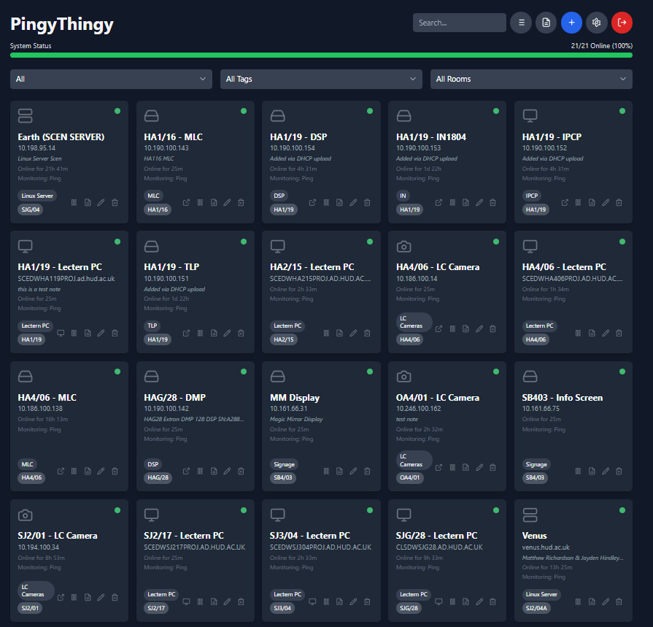This screenshot has height=627, width=653.
Task: Add a new device with the blue plus icon
Action: [571, 23]
